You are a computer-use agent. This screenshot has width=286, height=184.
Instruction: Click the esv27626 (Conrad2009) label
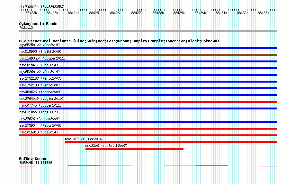40,119
